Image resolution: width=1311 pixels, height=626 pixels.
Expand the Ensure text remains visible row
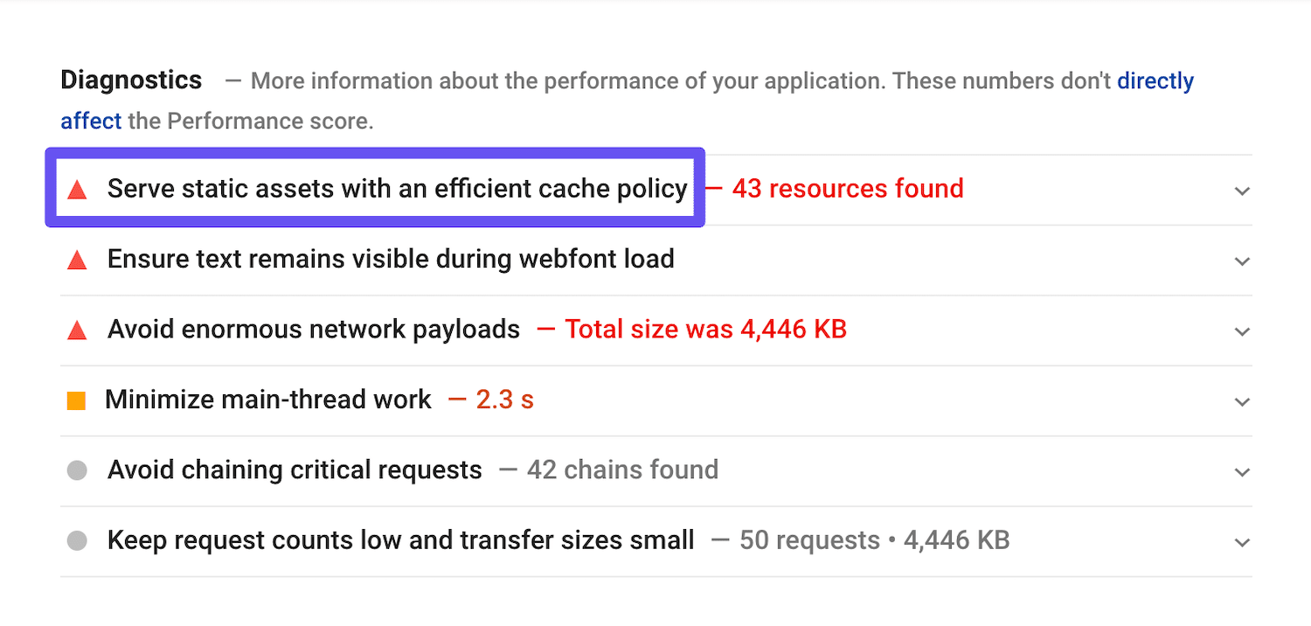pyautogui.click(x=1242, y=261)
